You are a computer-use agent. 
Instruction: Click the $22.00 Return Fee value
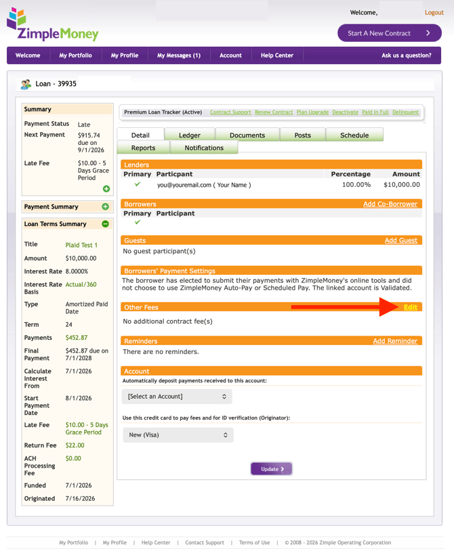coord(75,445)
